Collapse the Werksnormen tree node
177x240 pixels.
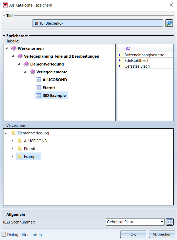[7, 48]
